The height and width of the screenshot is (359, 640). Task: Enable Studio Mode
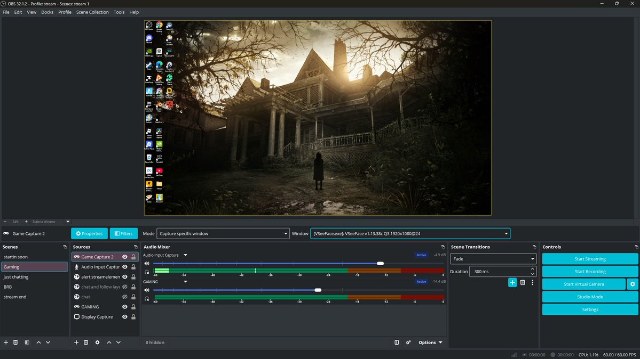pyautogui.click(x=590, y=297)
